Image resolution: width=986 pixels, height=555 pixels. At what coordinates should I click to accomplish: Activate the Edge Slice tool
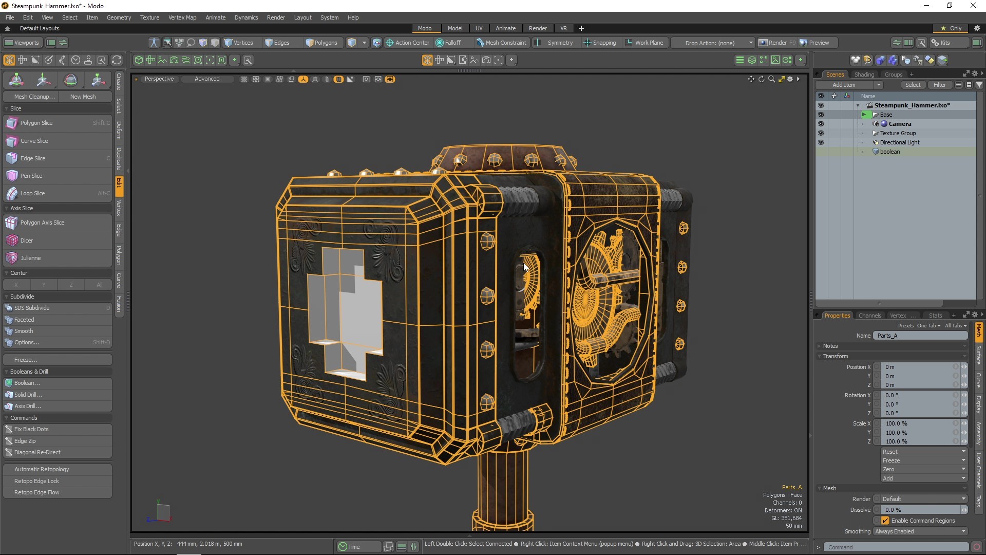(32, 158)
